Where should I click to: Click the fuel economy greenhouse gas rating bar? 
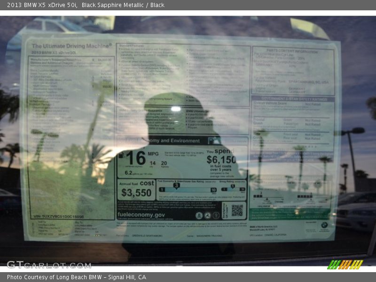[x=188, y=190]
